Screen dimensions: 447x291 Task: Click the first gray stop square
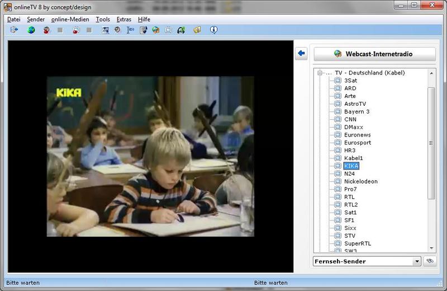pyautogui.click(x=60, y=30)
